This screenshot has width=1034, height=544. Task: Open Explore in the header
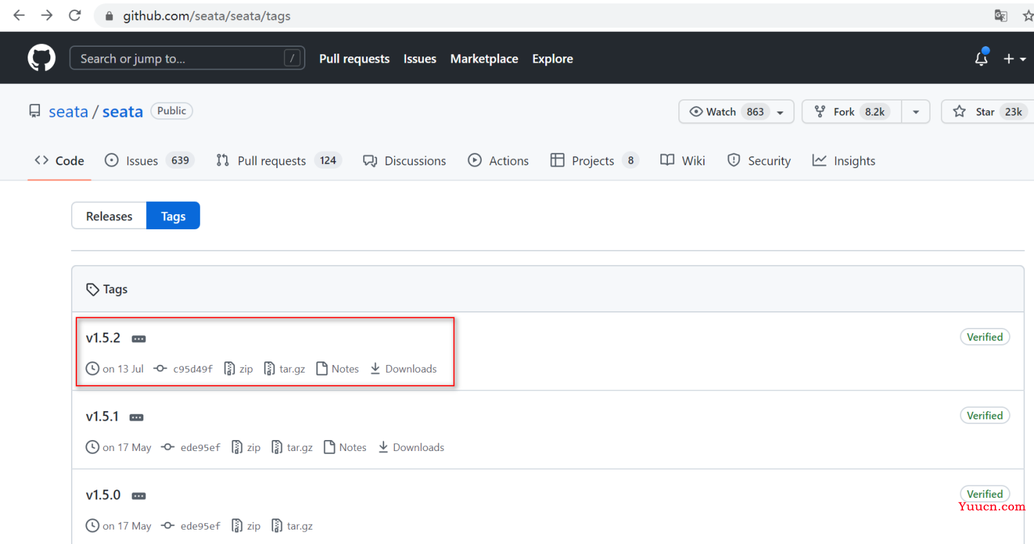point(552,59)
